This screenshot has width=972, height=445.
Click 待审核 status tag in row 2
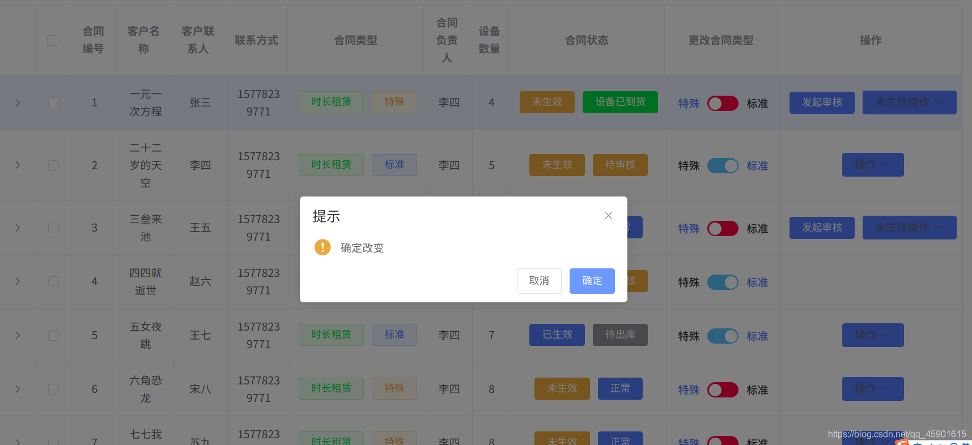(620, 165)
